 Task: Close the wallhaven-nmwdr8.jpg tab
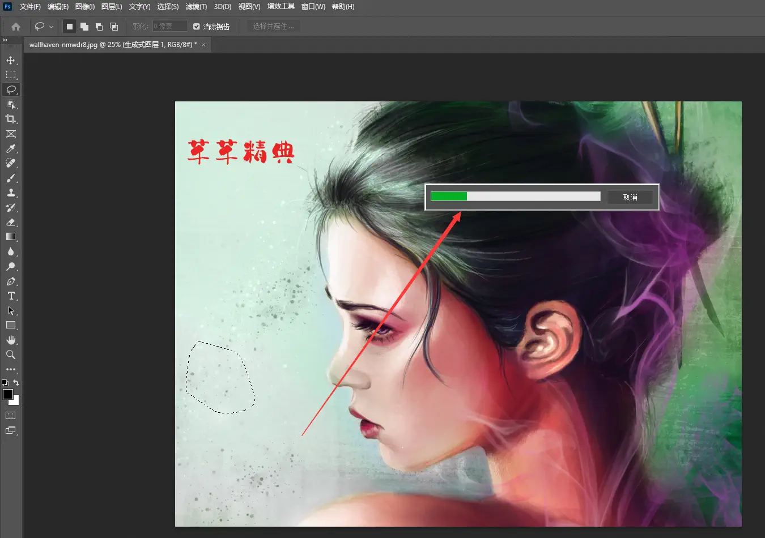coord(203,45)
